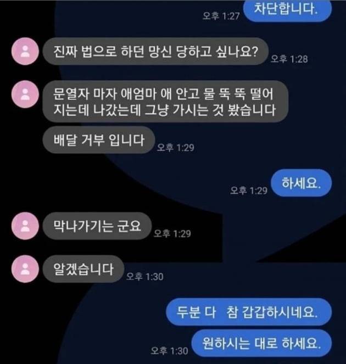The height and width of the screenshot is (364, 346).
Task: Tap the avatar beside the 진짜 법으로 message
Action: [25, 51]
